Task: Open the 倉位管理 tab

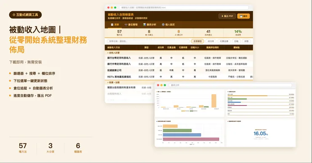Action: [x=131, y=25]
